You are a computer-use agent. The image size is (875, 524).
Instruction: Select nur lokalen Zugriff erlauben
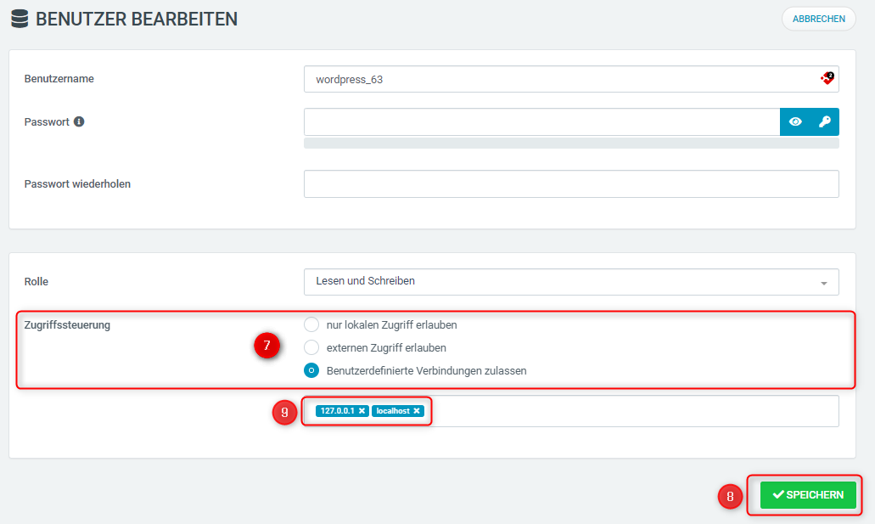[x=311, y=324]
